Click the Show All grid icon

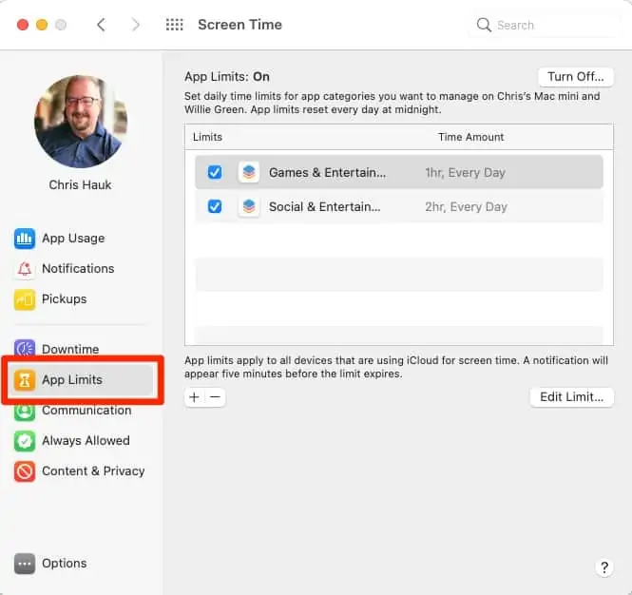click(x=175, y=25)
